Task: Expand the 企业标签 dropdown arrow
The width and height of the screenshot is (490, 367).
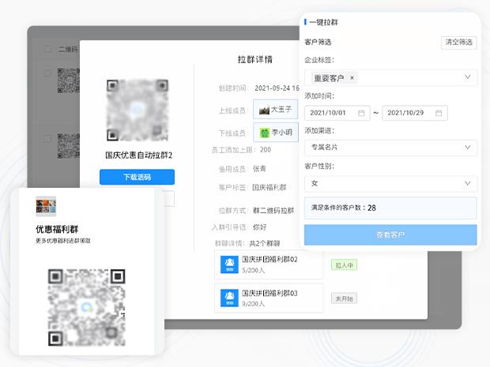Action: point(468,77)
